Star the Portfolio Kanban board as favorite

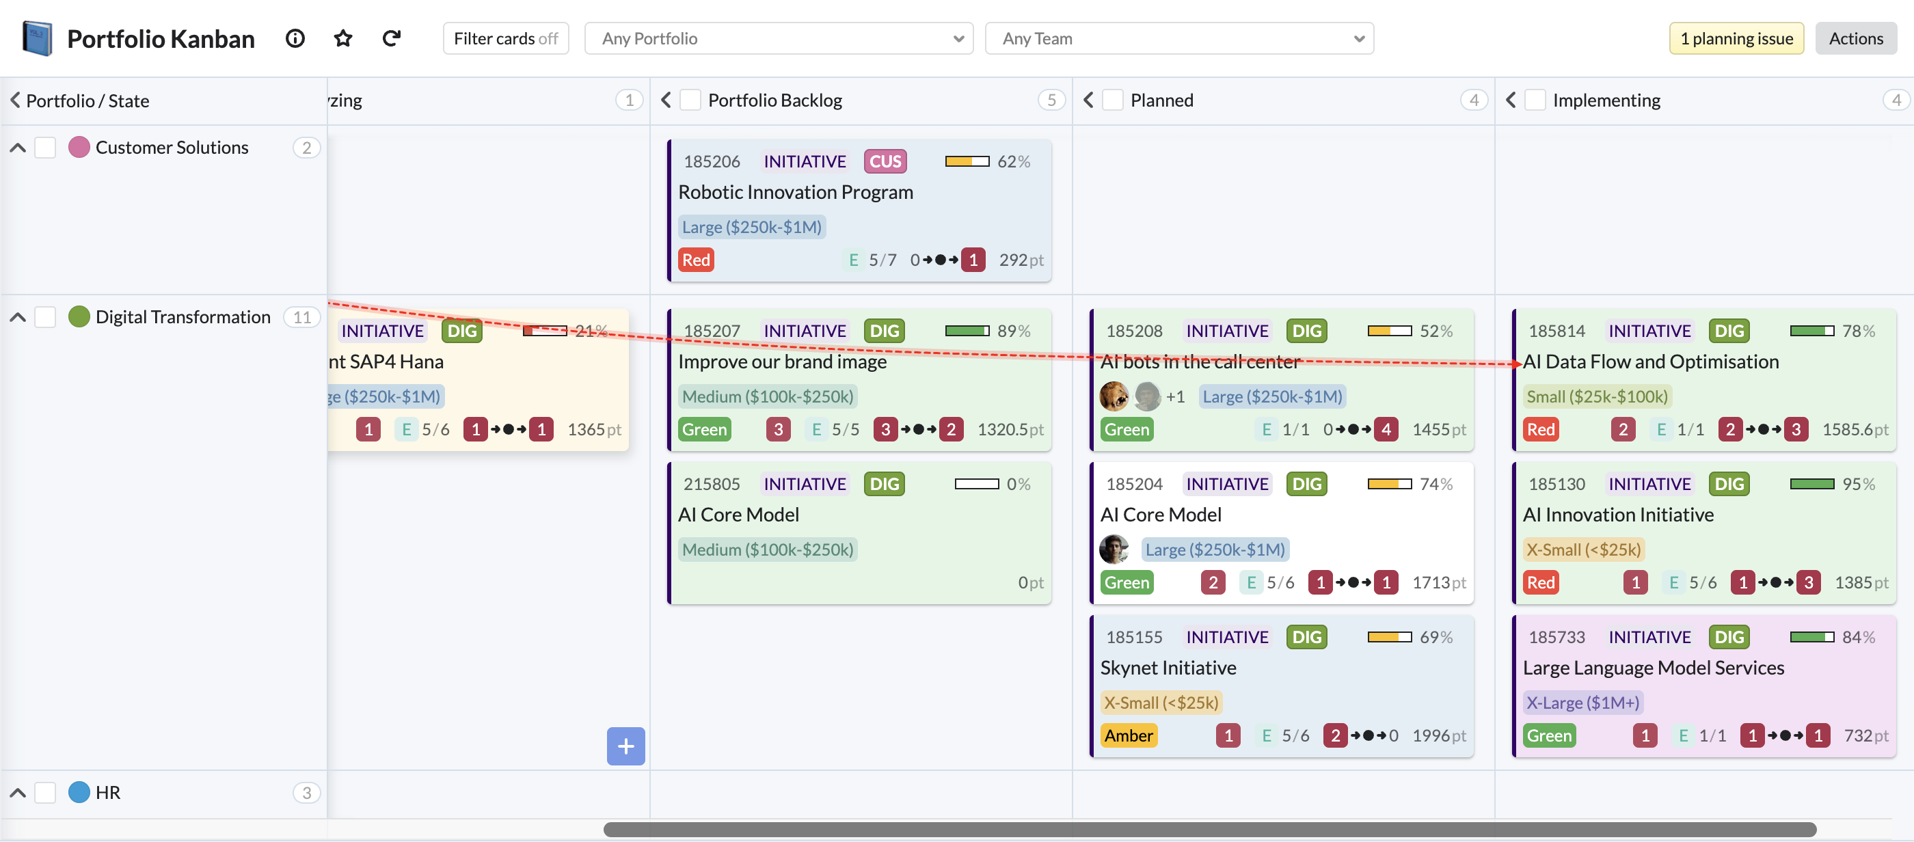(342, 39)
